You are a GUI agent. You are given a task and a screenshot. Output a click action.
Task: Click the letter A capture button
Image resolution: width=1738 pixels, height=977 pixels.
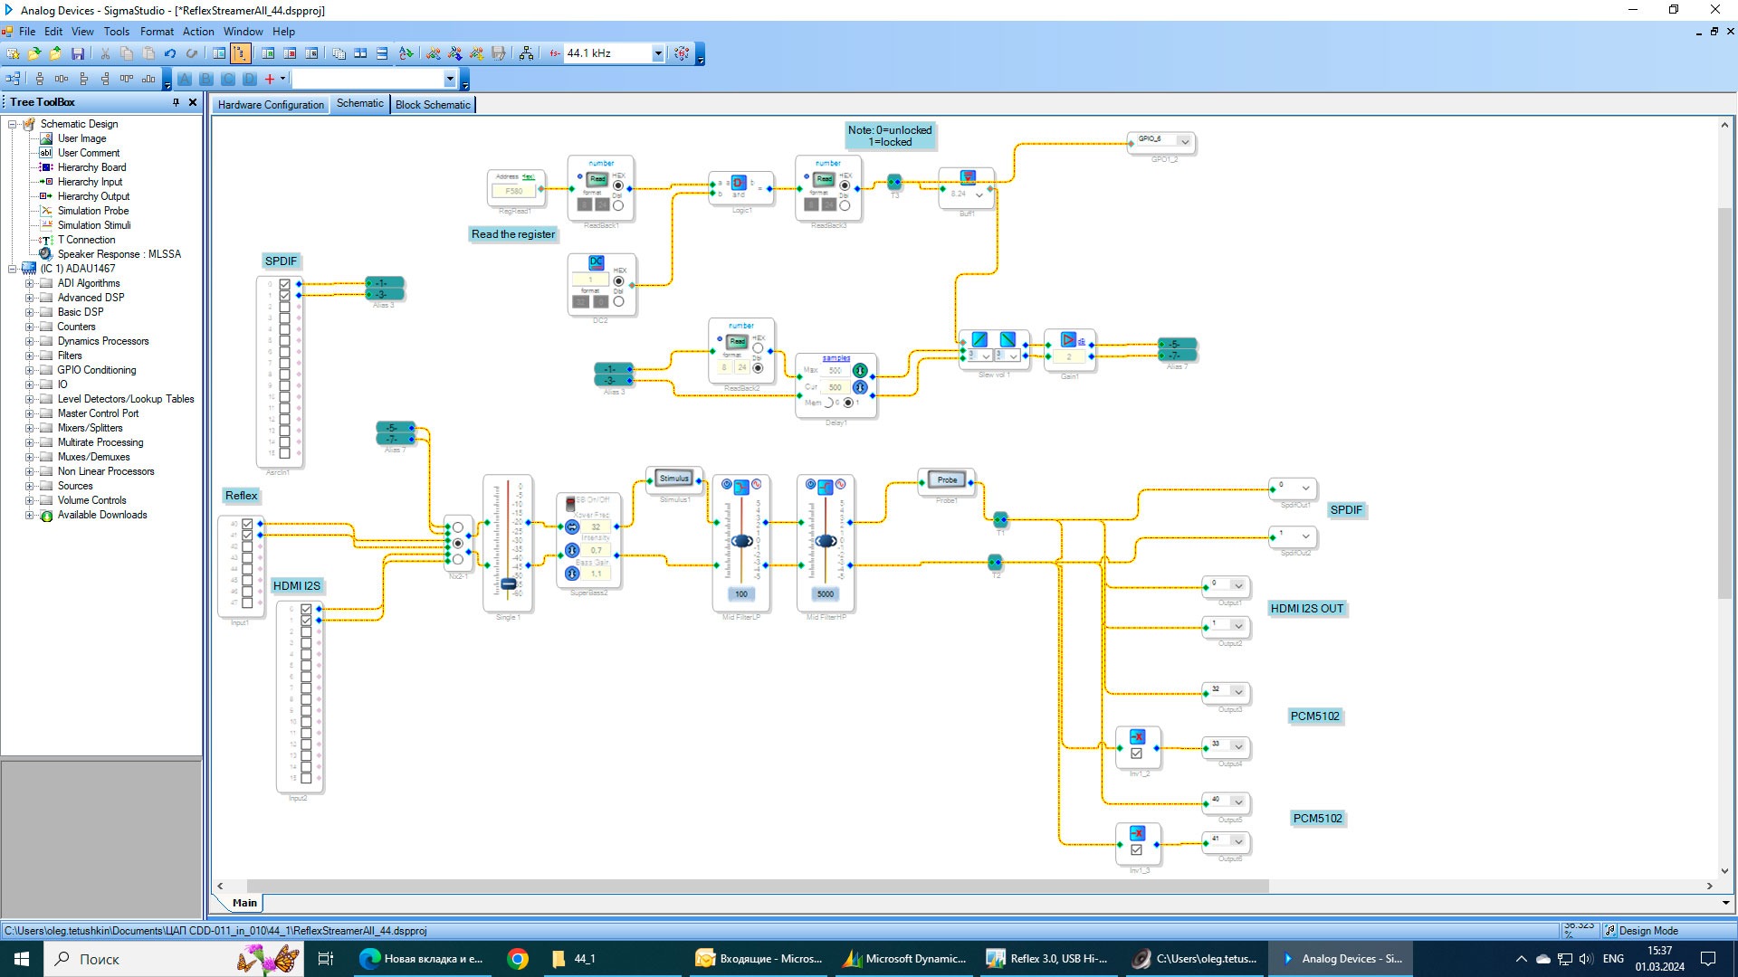[x=185, y=79]
